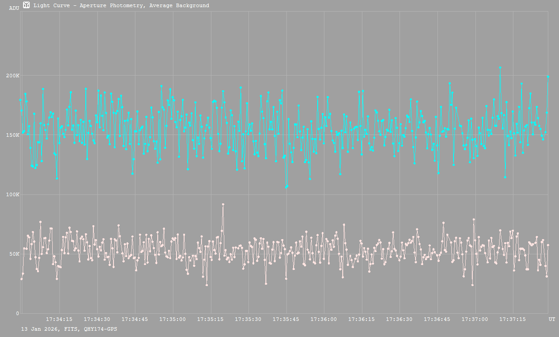Click the UT label on time axis
Screen dimensions: 559x337
pyautogui.click(x=552, y=320)
